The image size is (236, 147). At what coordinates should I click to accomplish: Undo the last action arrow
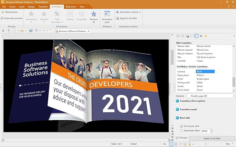coord(36,31)
